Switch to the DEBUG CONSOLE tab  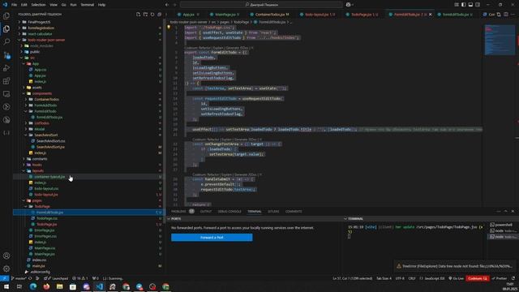point(229,211)
